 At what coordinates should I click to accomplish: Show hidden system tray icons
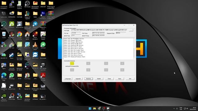click(174, 109)
